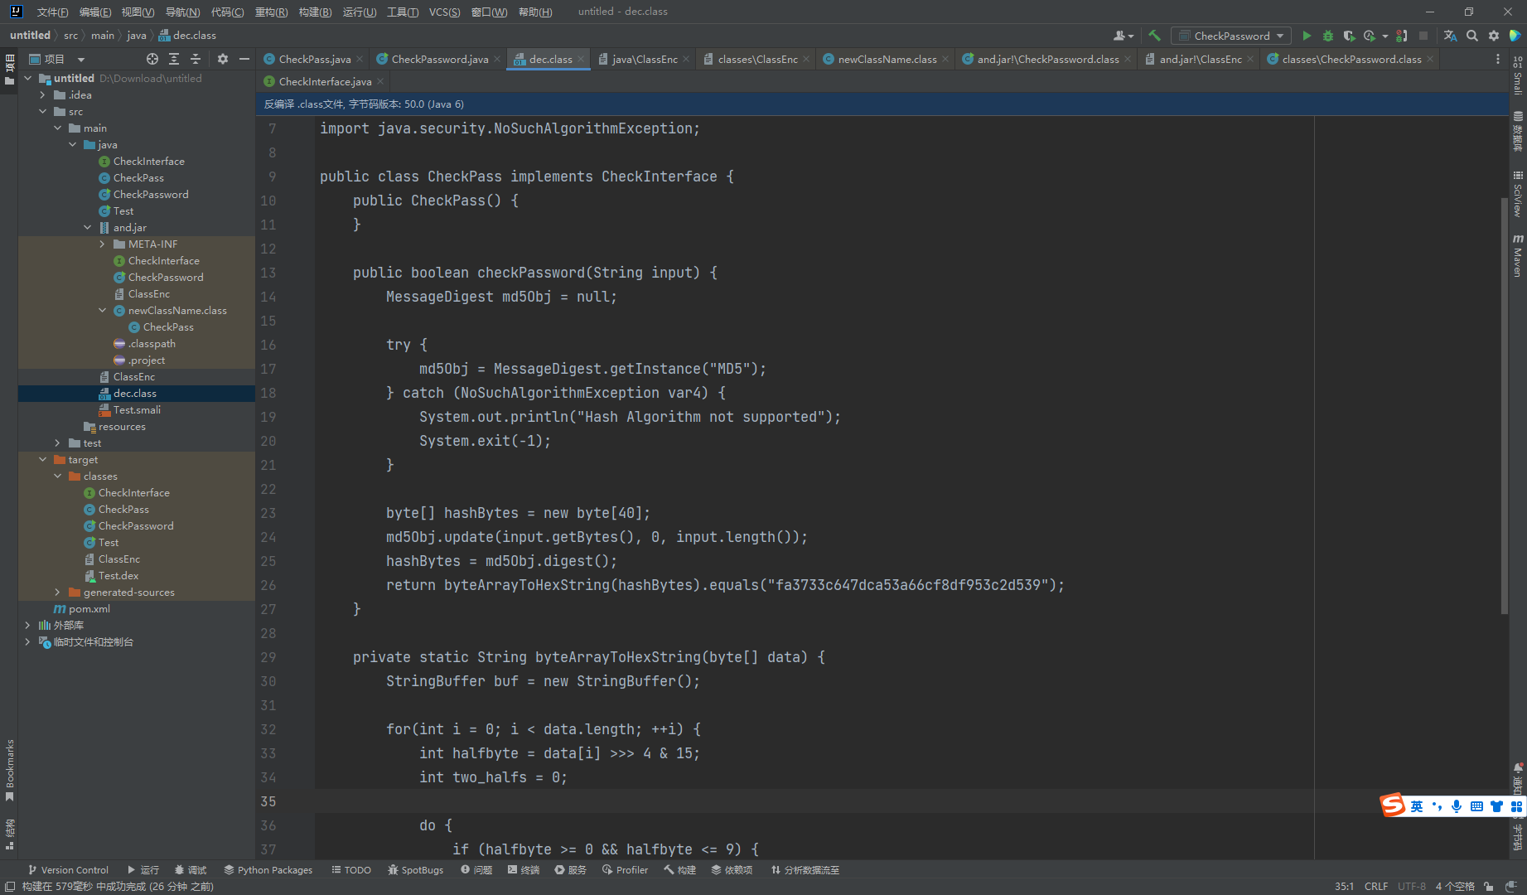Open Search Everywhere magnifier

tap(1472, 36)
